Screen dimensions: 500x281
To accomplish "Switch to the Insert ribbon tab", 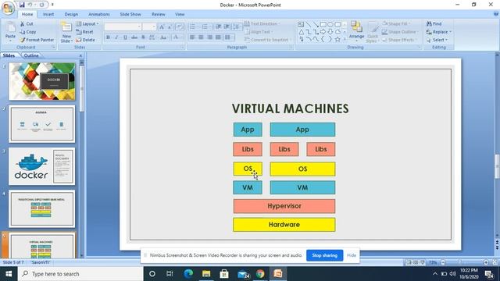I will point(48,14).
